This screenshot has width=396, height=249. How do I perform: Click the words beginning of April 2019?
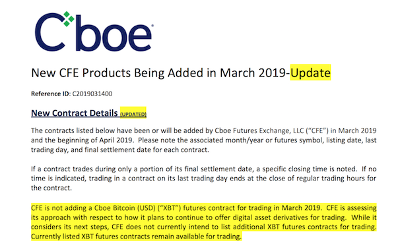click(x=94, y=140)
